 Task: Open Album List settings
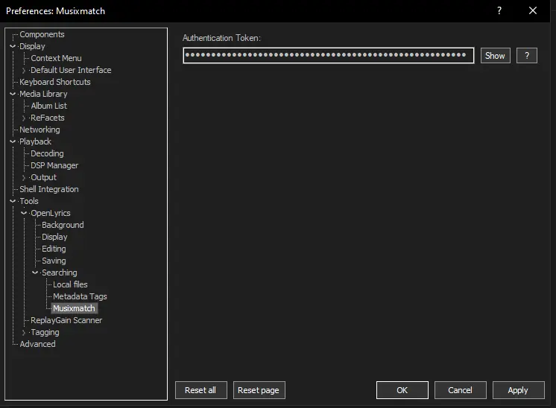48,106
